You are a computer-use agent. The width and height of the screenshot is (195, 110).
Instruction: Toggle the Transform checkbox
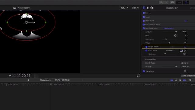144,71
